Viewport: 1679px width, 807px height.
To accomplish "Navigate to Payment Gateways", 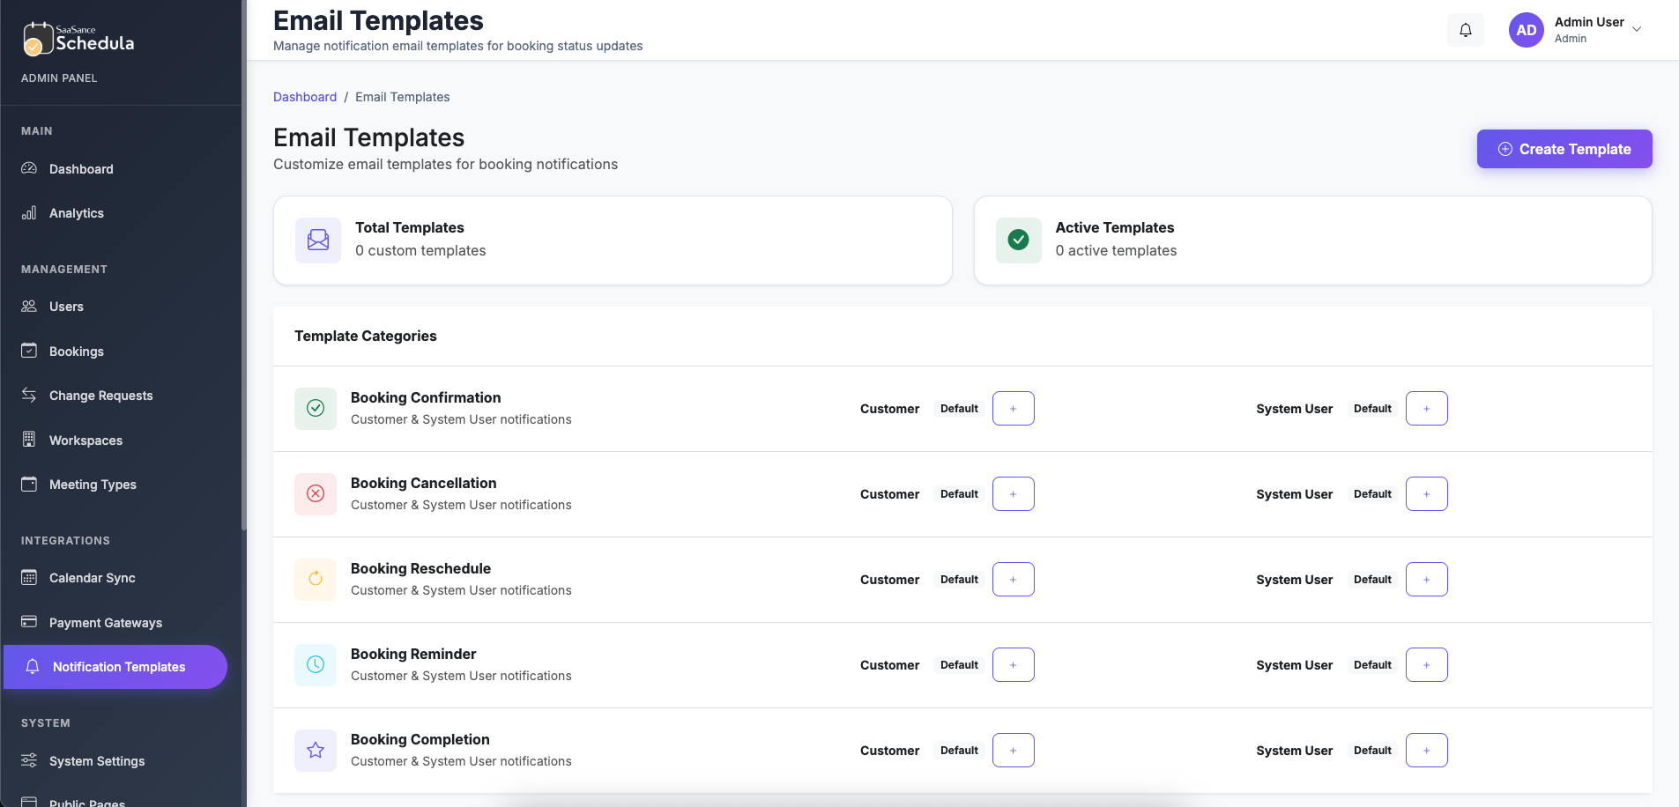I will [x=105, y=622].
